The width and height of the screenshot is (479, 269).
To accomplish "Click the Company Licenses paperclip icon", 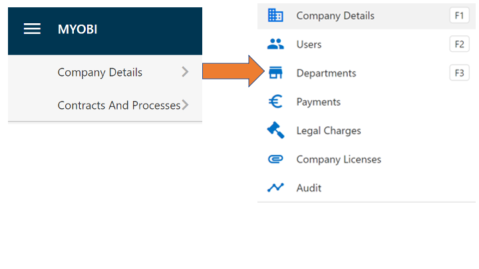I will tap(275, 159).
